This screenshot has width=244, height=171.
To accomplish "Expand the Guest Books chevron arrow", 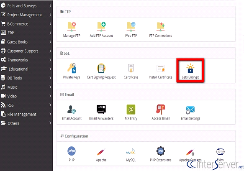I will pos(50,42).
